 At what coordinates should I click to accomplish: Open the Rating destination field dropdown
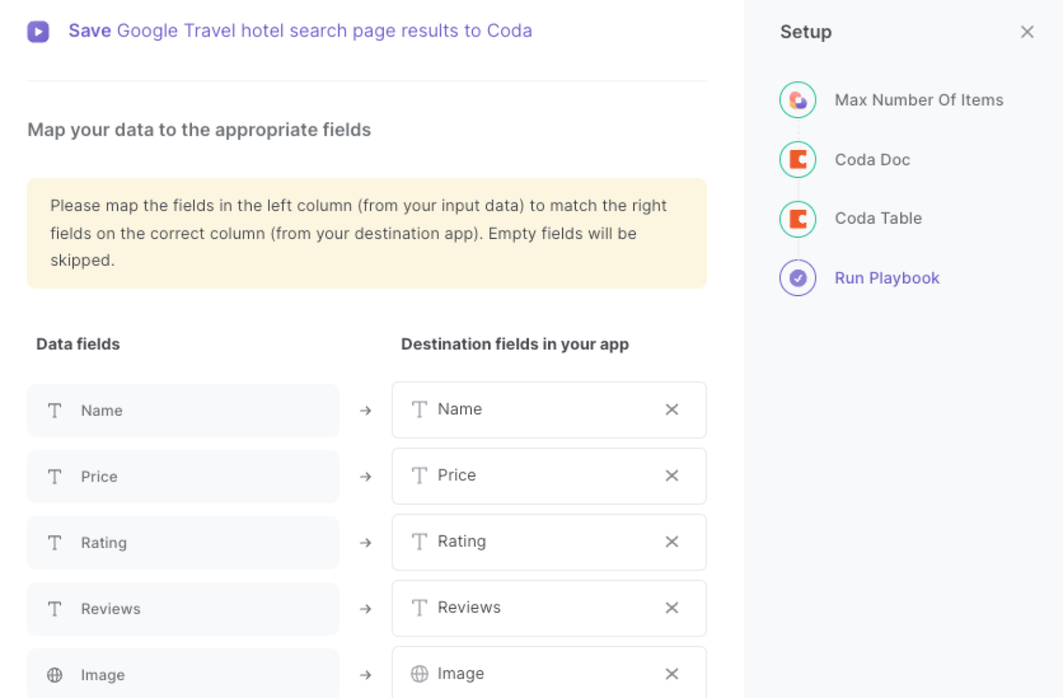549,542
